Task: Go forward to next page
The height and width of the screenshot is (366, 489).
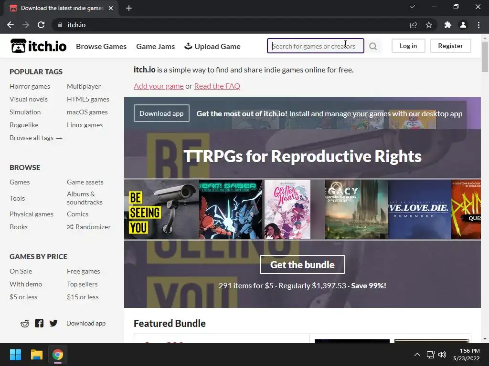Action: coord(26,25)
